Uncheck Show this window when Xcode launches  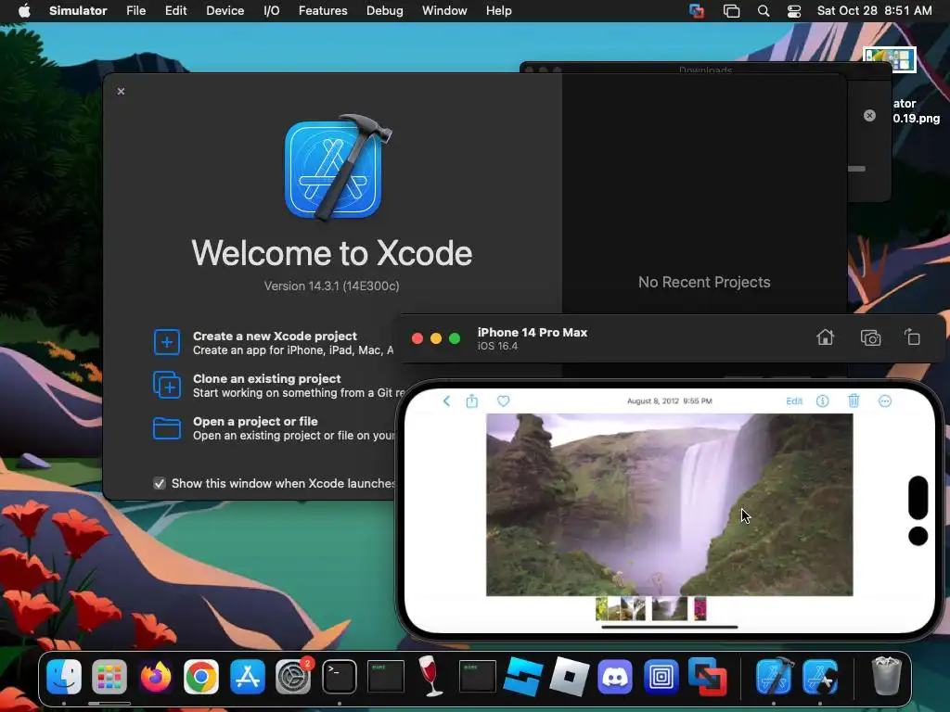[160, 483]
